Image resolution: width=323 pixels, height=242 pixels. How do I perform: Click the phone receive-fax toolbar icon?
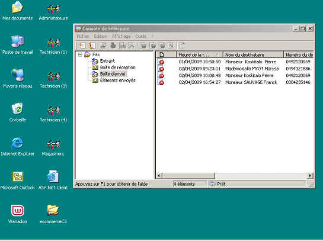tap(91, 46)
